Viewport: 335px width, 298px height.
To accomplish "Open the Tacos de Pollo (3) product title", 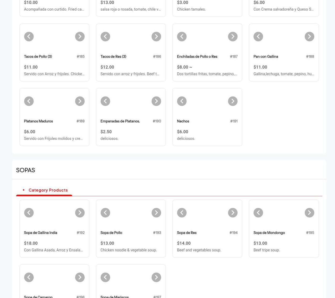I will tap(38, 56).
